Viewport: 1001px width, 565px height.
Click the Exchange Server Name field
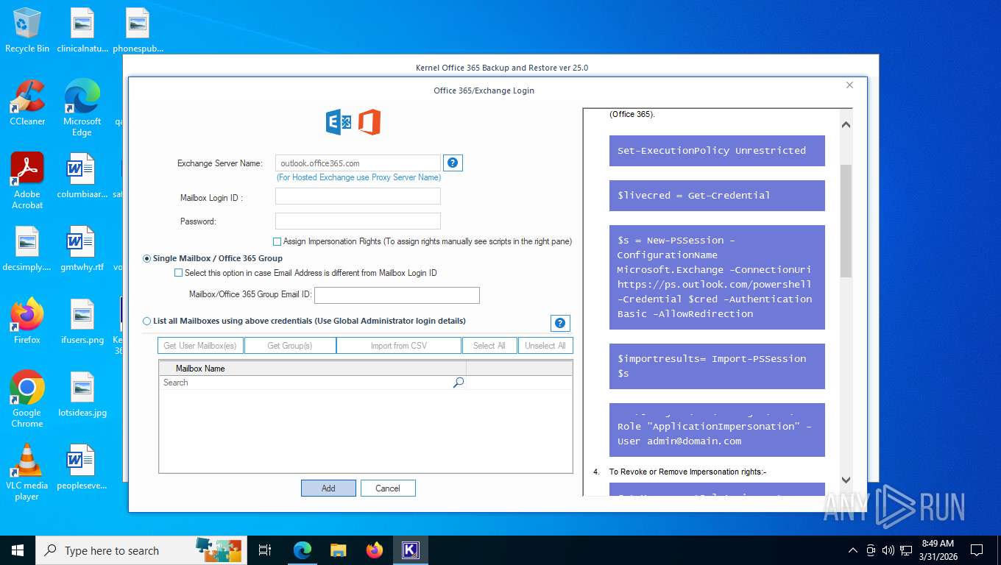(x=358, y=163)
